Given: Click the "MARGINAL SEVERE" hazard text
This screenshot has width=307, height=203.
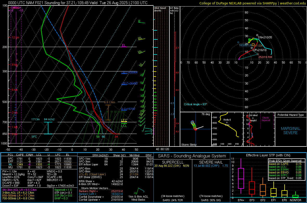Looking at the screenshot, I should [291, 131].
